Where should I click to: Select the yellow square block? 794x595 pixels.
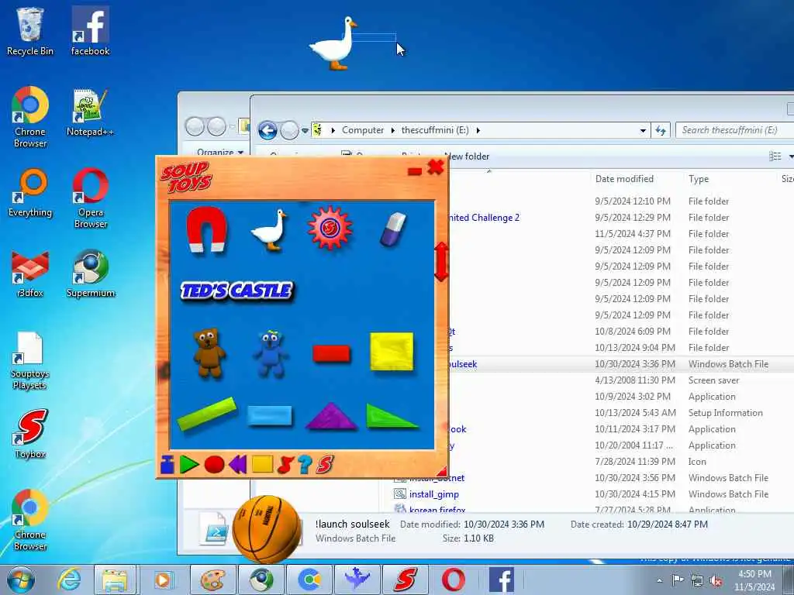392,352
